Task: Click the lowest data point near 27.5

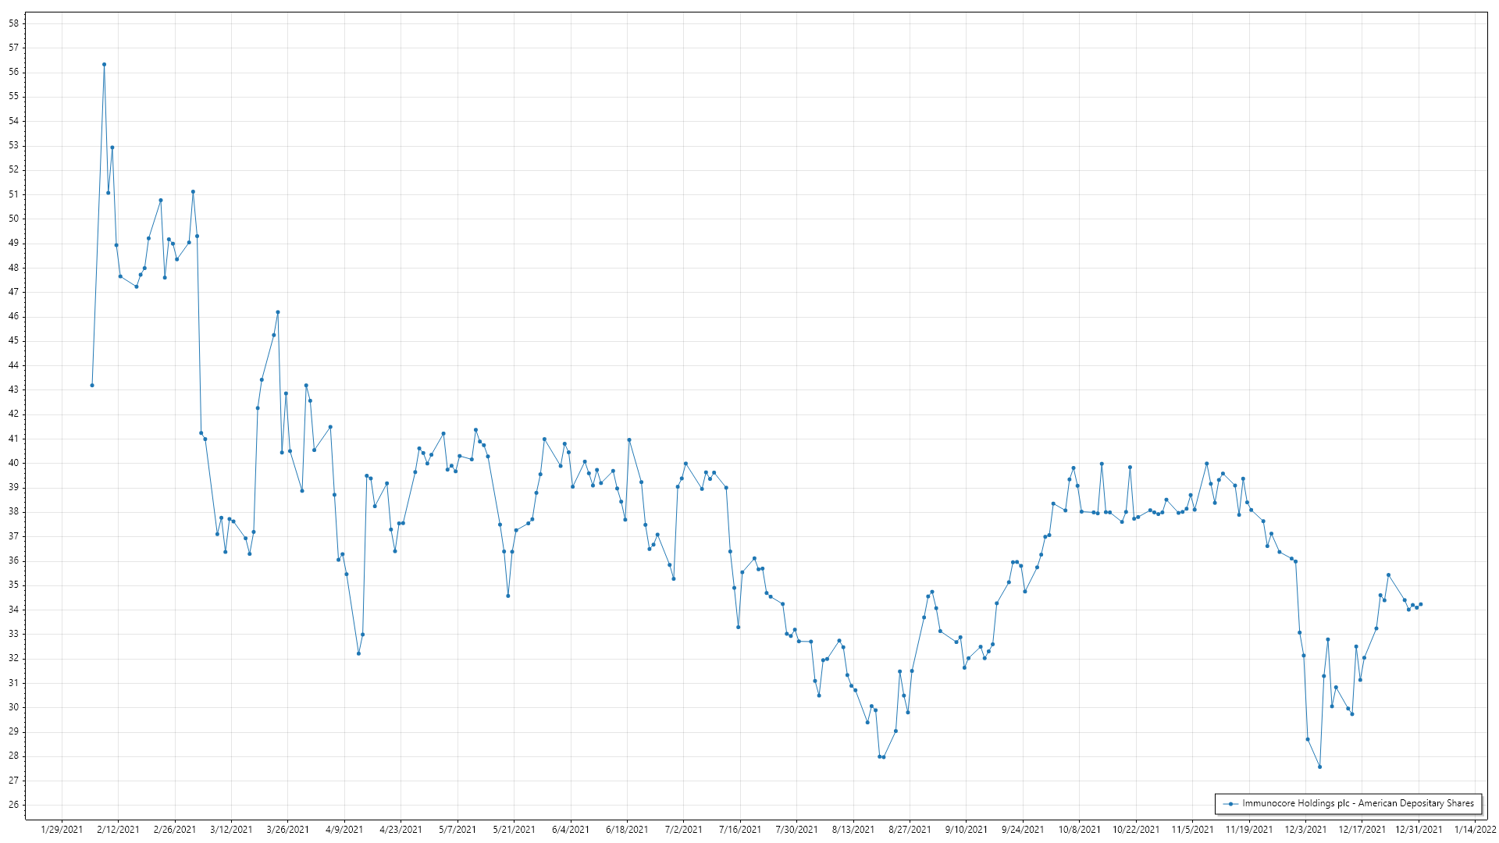Action: click(x=1319, y=767)
